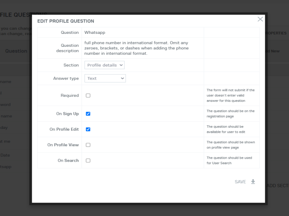
Task: Click the Whatsapp question name field
Action: click(142, 32)
